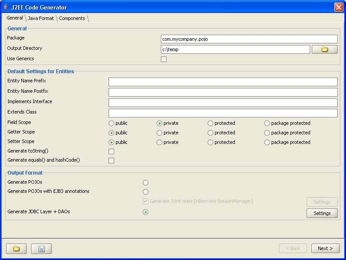346x260 pixels.
Task: Click the J2EE Code Generator title bar icon
Action: (6, 7)
